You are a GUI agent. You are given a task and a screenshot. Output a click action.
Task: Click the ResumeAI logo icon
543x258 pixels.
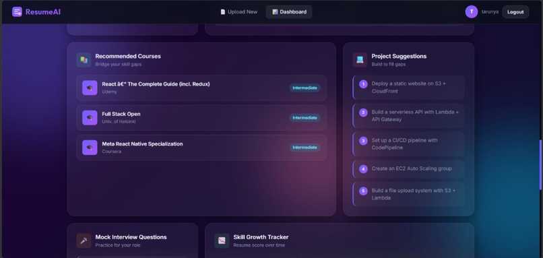coord(17,11)
